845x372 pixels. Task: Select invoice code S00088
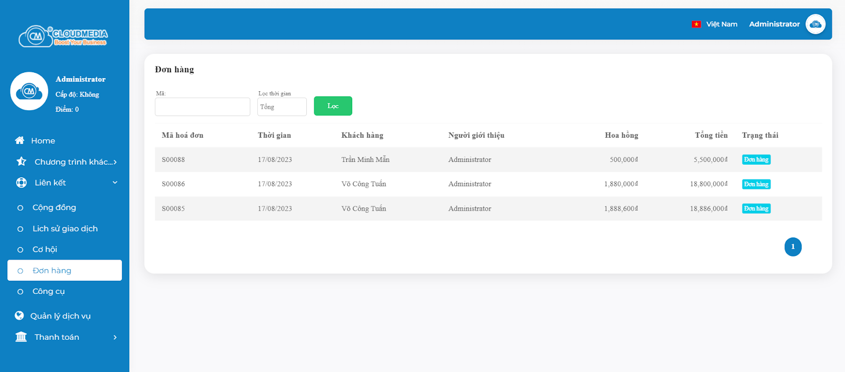[x=173, y=159]
